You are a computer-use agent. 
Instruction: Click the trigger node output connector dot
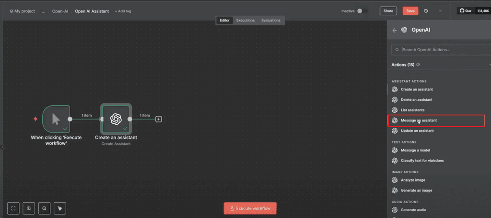tap(70, 119)
